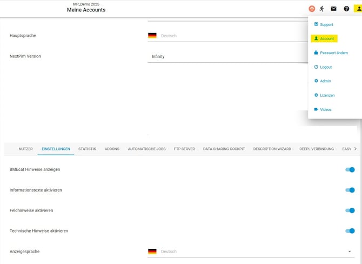This screenshot has width=362, height=264.
Task: Click the Meine Accounts page title
Action: point(86,10)
